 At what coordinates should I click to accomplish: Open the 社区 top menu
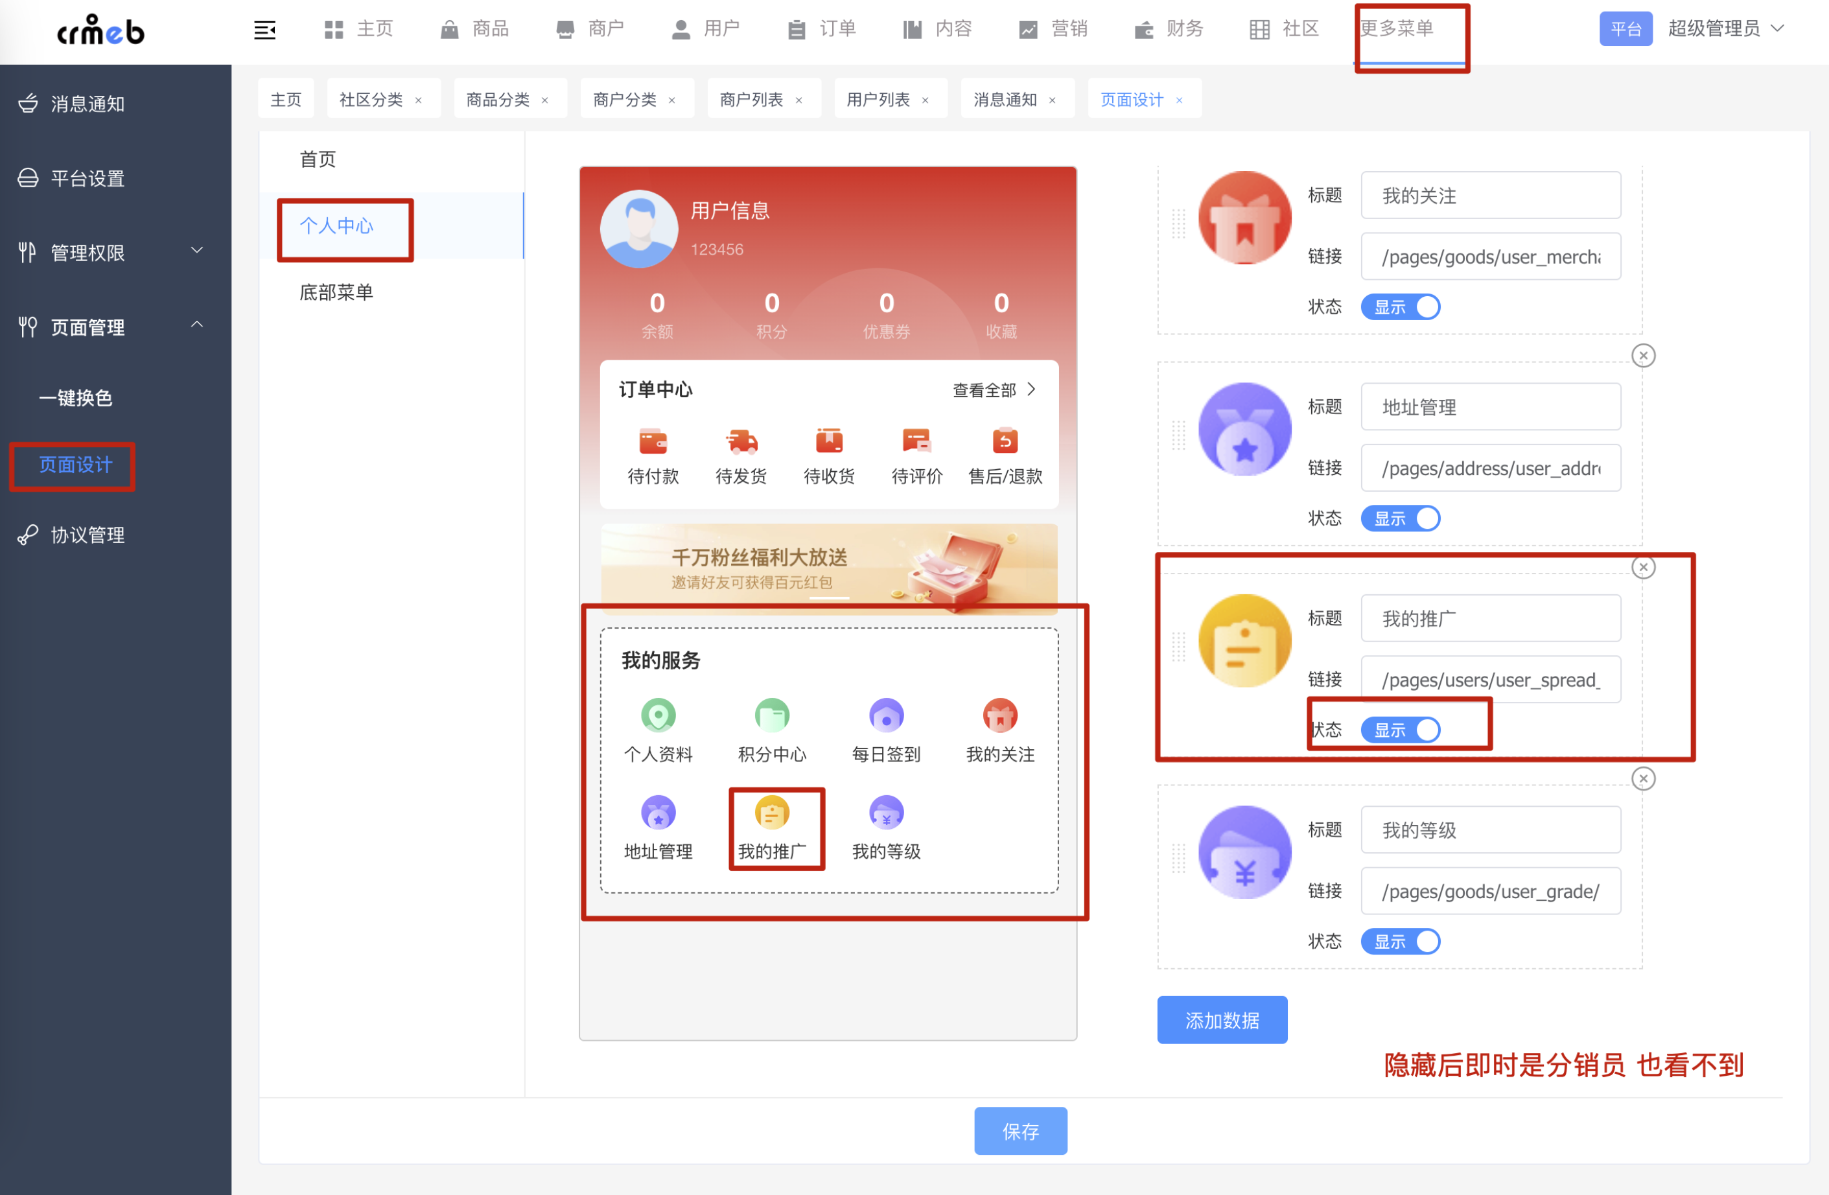click(x=1284, y=29)
